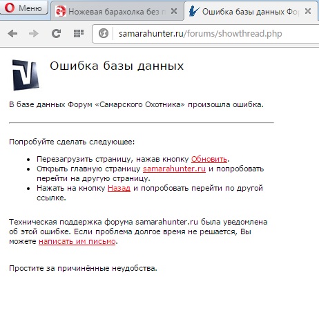Click the Ошибка базы данных page heading
319x313 pixels.
pyautogui.click(x=117, y=66)
